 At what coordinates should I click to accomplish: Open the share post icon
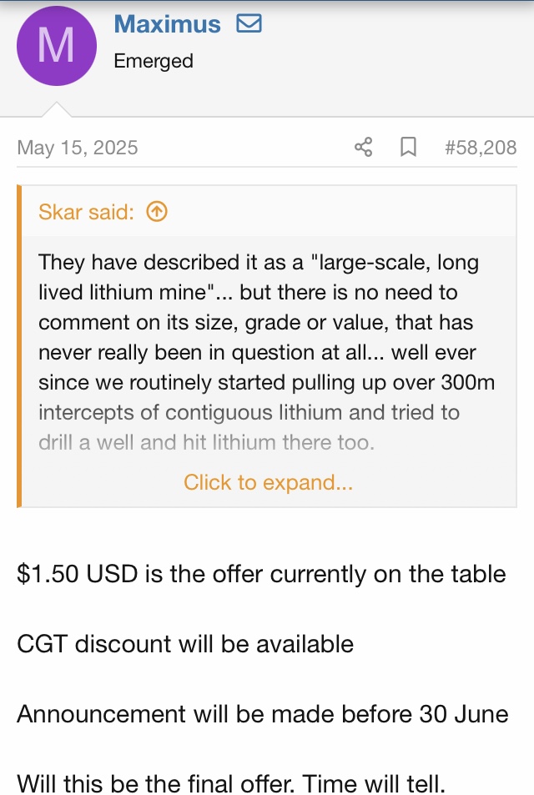(x=363, y=148)
